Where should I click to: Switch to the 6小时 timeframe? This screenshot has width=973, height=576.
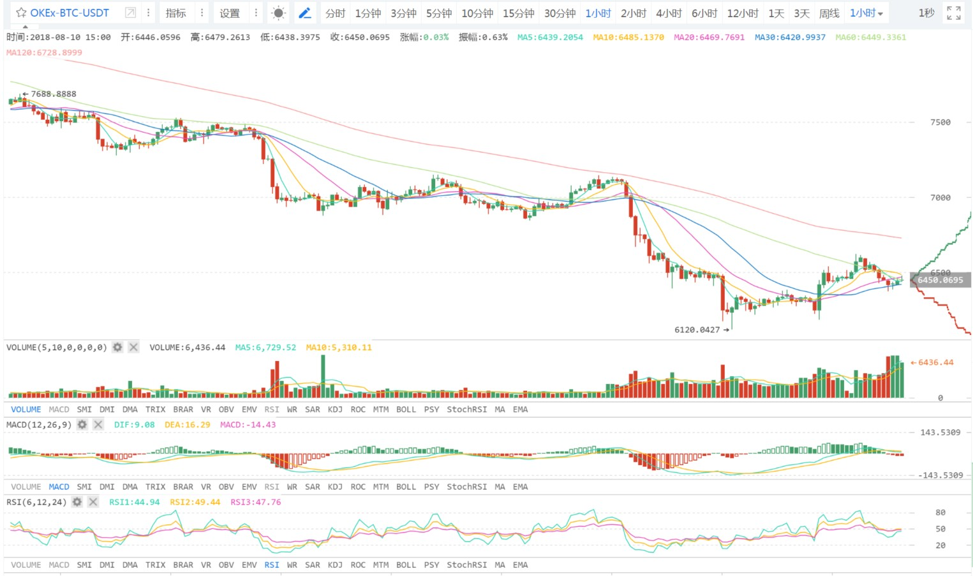[x=704, y=13]
